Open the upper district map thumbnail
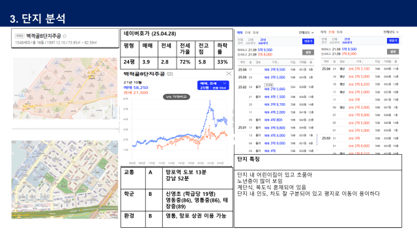The width and height of the screenshot is (417, 235). (x=65, y=89)
